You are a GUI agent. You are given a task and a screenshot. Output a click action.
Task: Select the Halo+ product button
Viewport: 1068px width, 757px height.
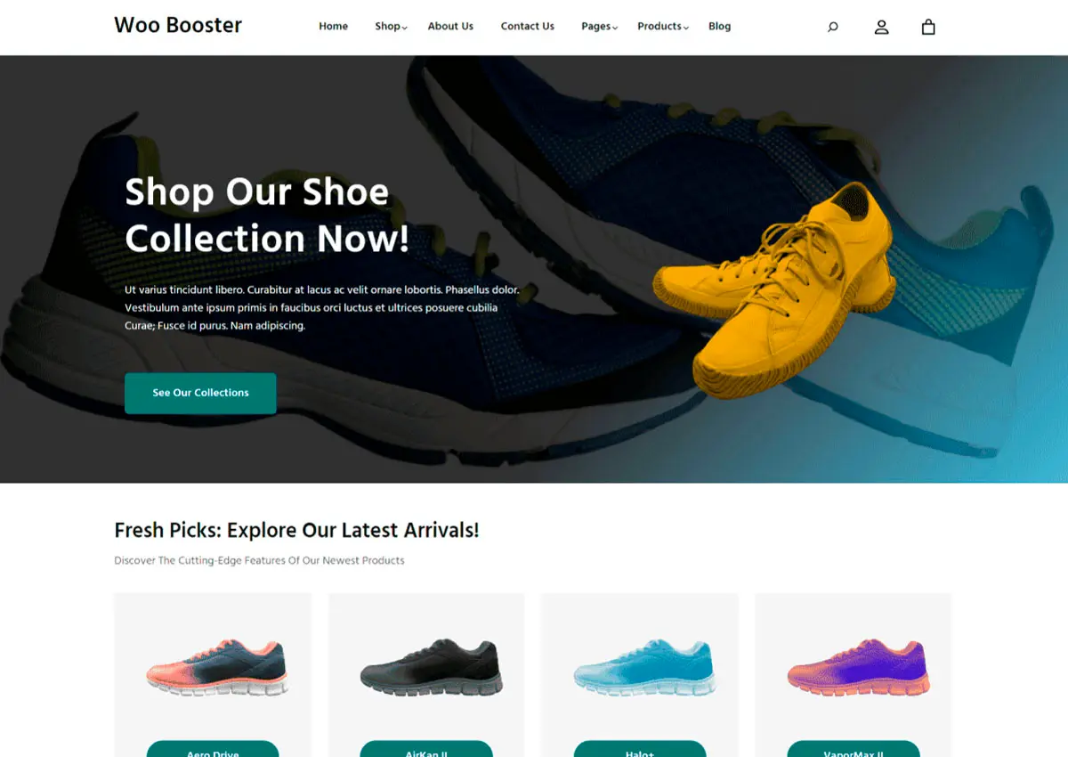(x=640, y=749)
